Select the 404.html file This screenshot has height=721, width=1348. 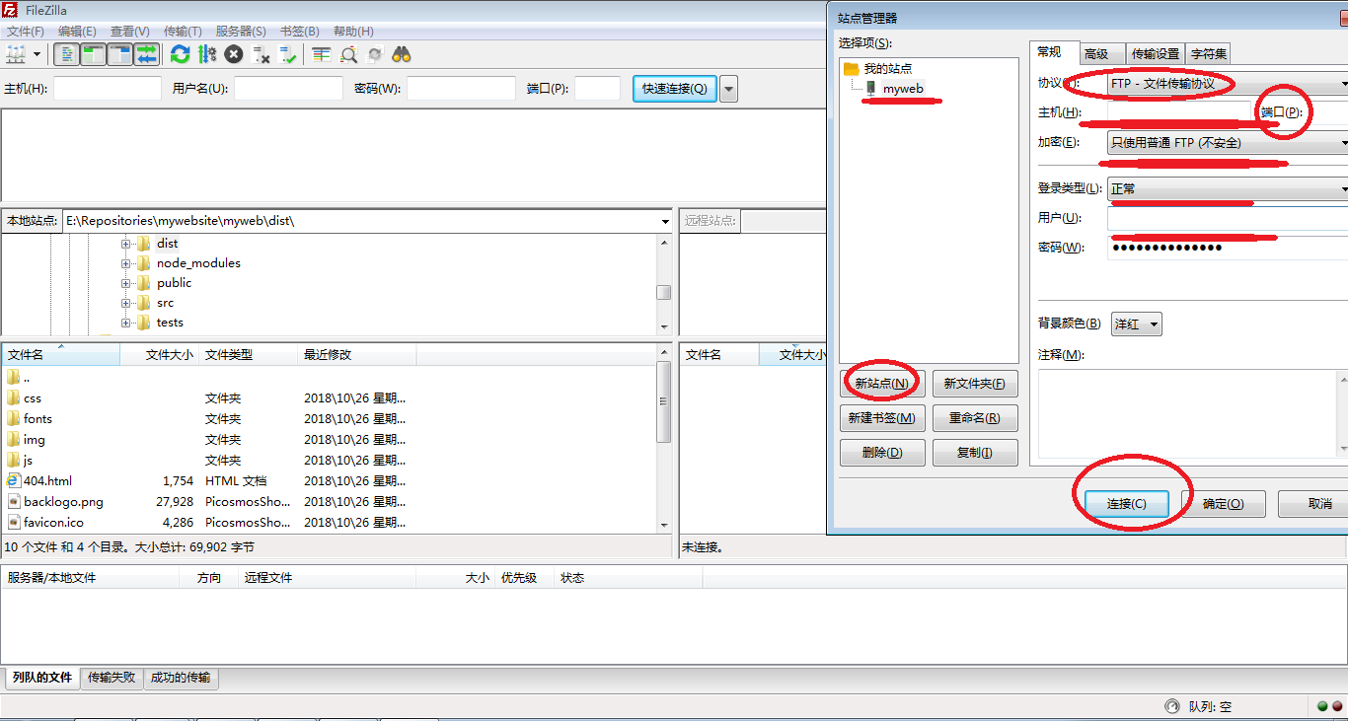pyautogui.click(x=47, y=481)
